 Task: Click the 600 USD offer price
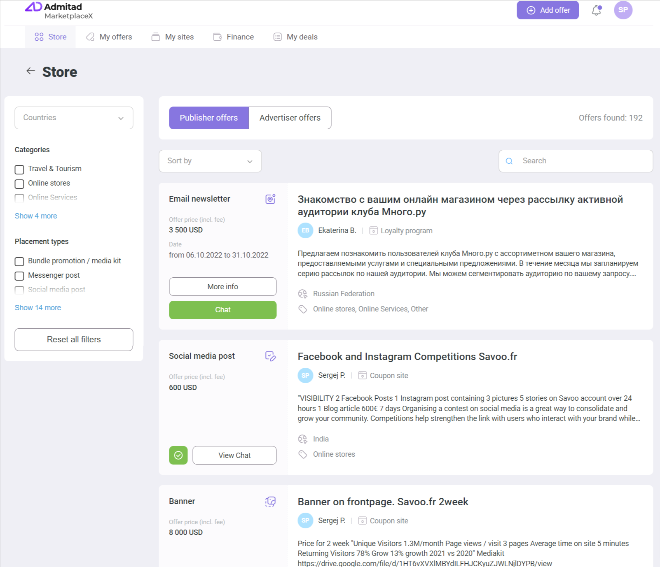click(x=183, y=388)
